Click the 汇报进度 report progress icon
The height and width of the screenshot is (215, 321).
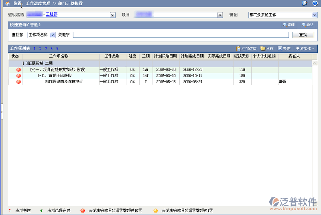(x=238, y=49)
